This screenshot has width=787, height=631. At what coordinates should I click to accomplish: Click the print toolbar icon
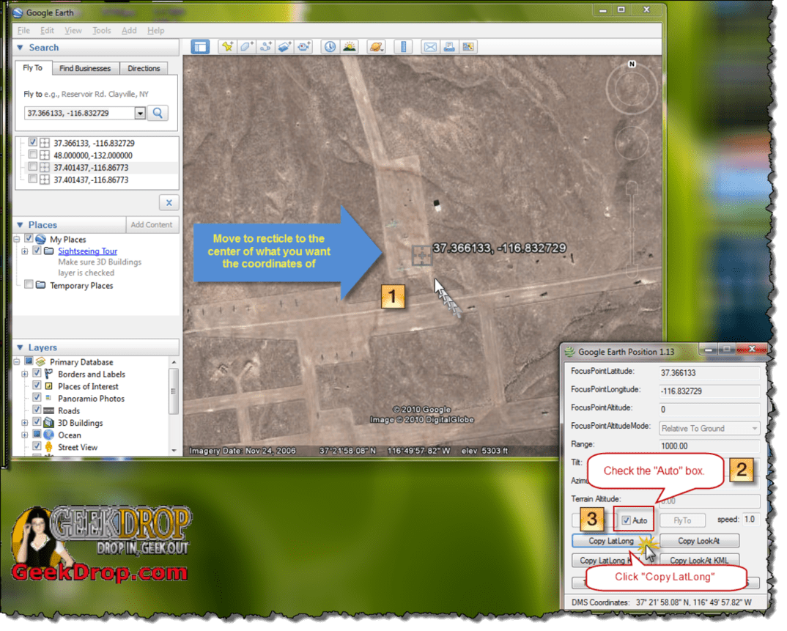(449, 47)
